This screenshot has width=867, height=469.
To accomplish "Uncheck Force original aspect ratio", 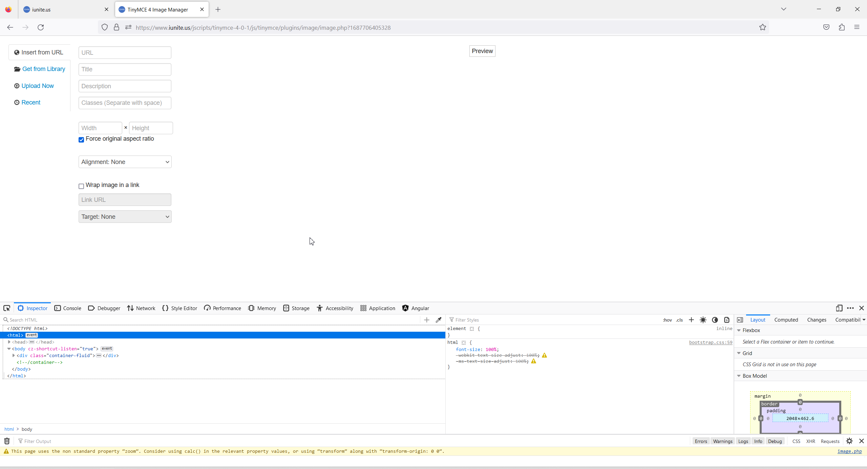I will 81,140.
